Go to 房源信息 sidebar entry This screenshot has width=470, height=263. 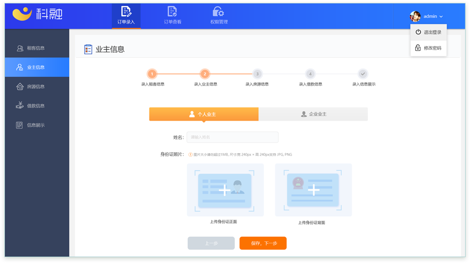pos(36,87)
